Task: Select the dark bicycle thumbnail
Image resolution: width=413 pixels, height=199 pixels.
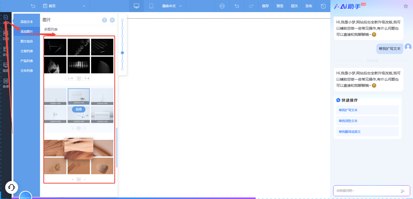Action: click(x=55, y=47)
